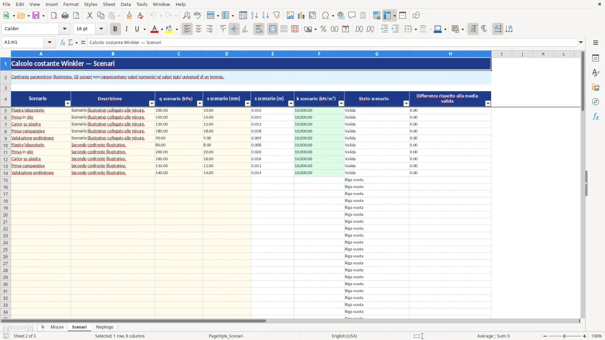
Task: Click the Increase Indent icon
Action: tap(384, 29)
